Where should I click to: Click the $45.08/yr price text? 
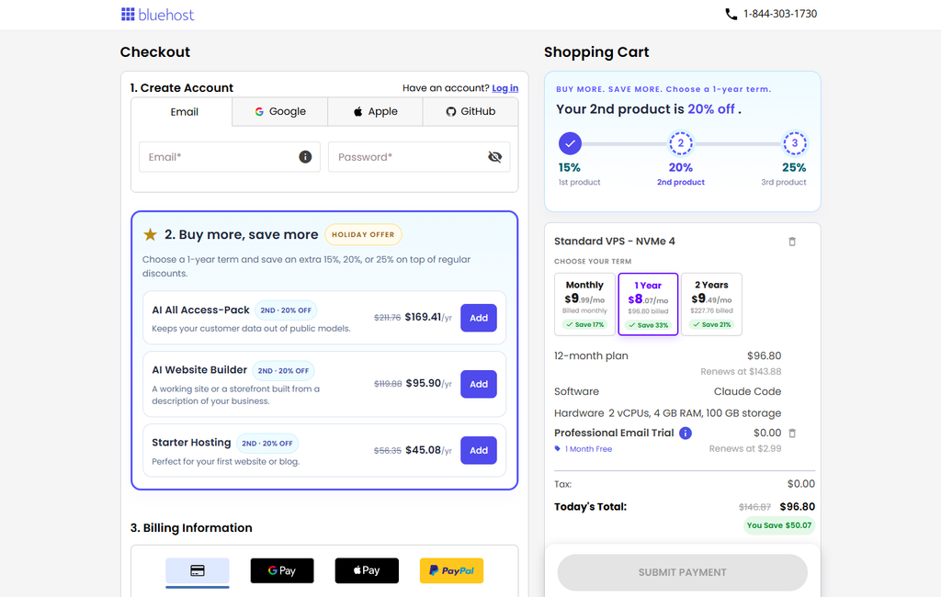(428, 450)
